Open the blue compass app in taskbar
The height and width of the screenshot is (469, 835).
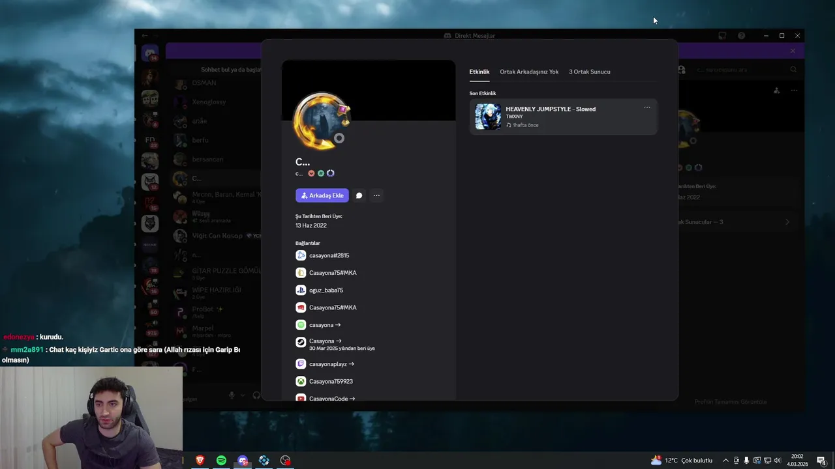pyautogui.click(x=264, y=461)
